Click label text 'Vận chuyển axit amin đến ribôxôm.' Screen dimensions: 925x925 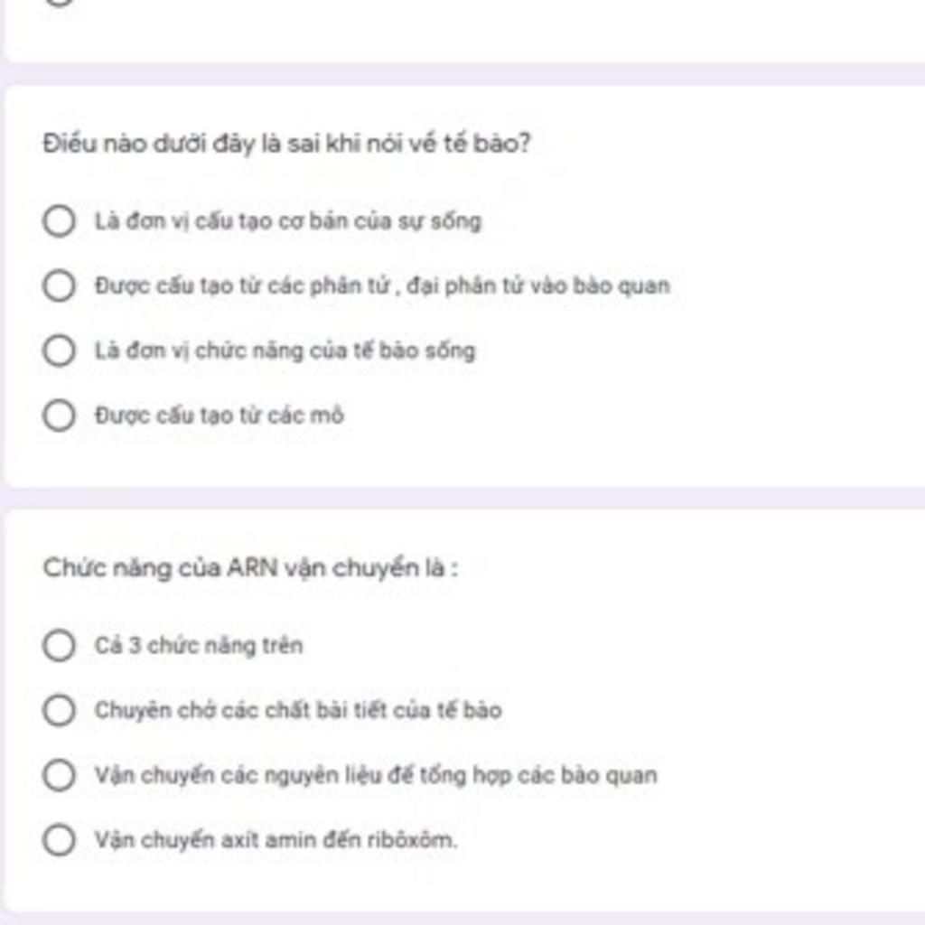[x=276, y=839]
